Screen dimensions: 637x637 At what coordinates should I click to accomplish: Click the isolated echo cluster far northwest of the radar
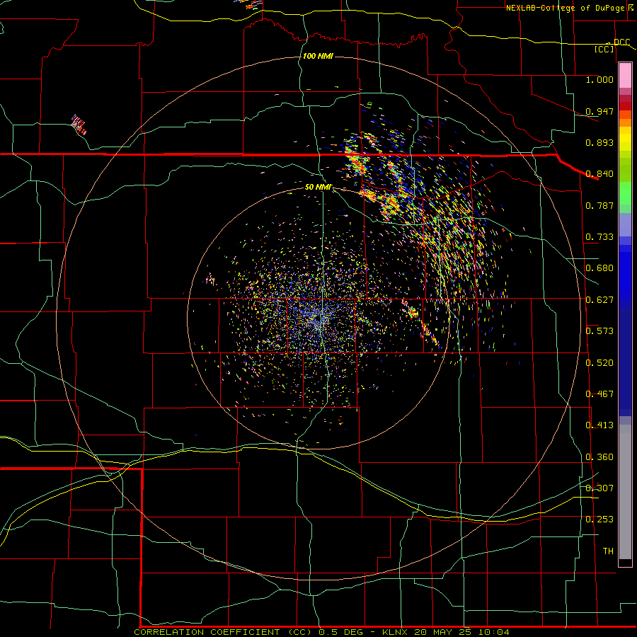pyautogui.click(x=79, y=125)
